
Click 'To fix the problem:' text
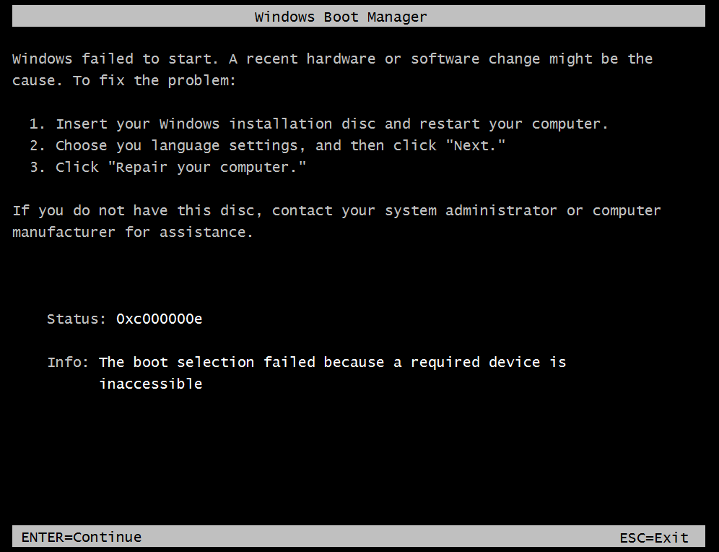click(x=154, y=80)
